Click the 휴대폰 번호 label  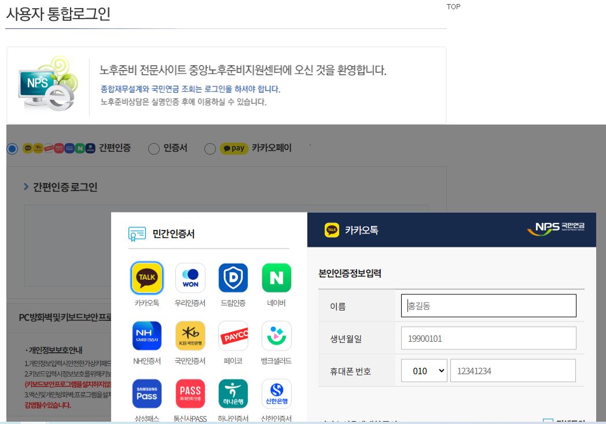pyautogui.click(x=350, y=371)
